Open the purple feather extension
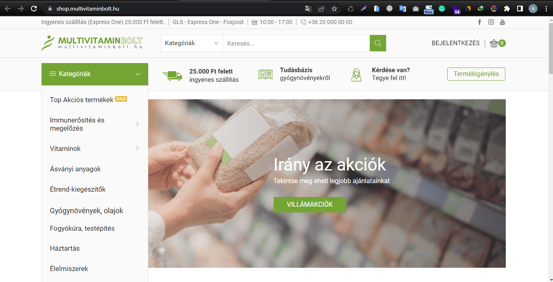This screenshot has width=553, height=282. (363, 8)
